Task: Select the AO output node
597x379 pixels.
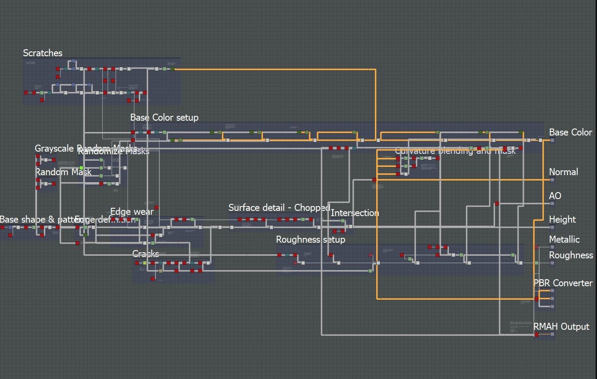Action: pyautogui.click(x=552, y=203)
